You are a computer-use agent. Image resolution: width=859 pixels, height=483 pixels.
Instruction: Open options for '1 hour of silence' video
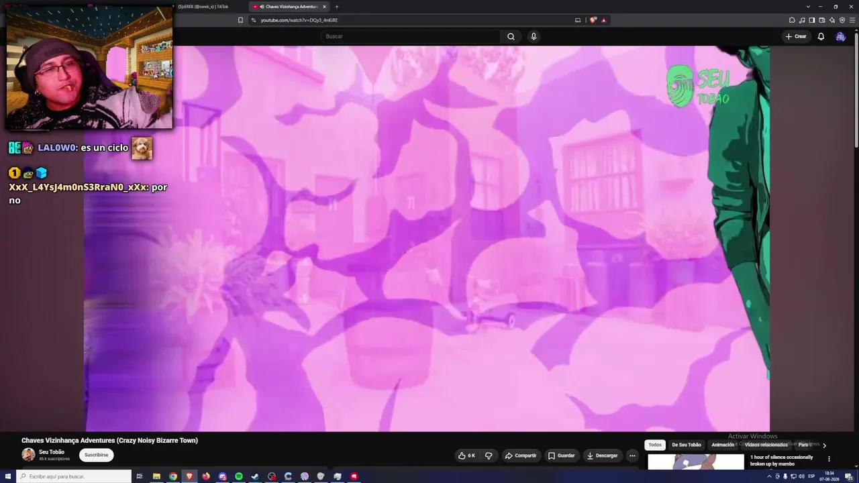[829, 459]
